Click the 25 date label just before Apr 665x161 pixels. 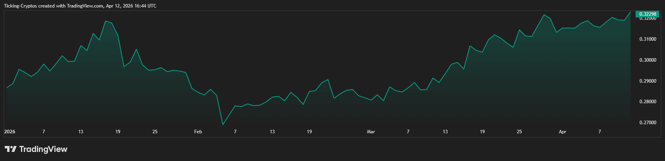click(519, 132)
